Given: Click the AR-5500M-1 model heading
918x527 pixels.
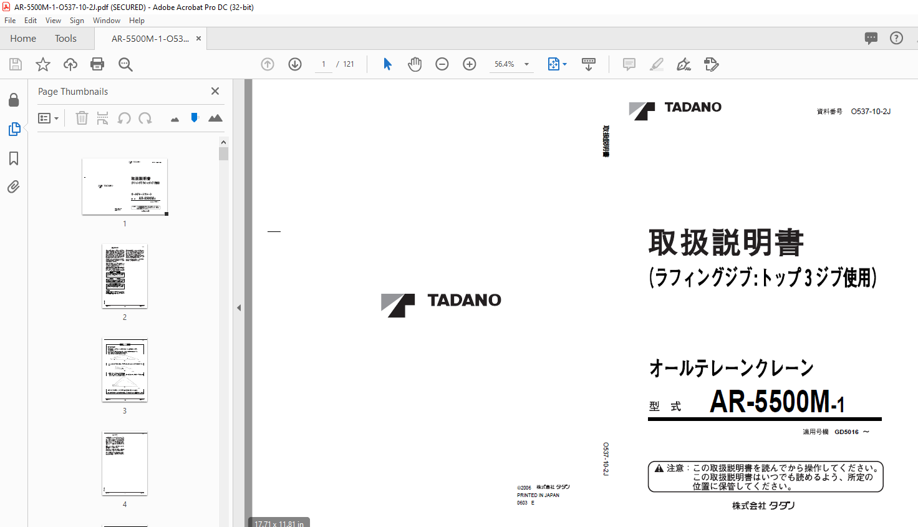Looking at the screenshot, I should pyautogui.click(x=777, y=402).
